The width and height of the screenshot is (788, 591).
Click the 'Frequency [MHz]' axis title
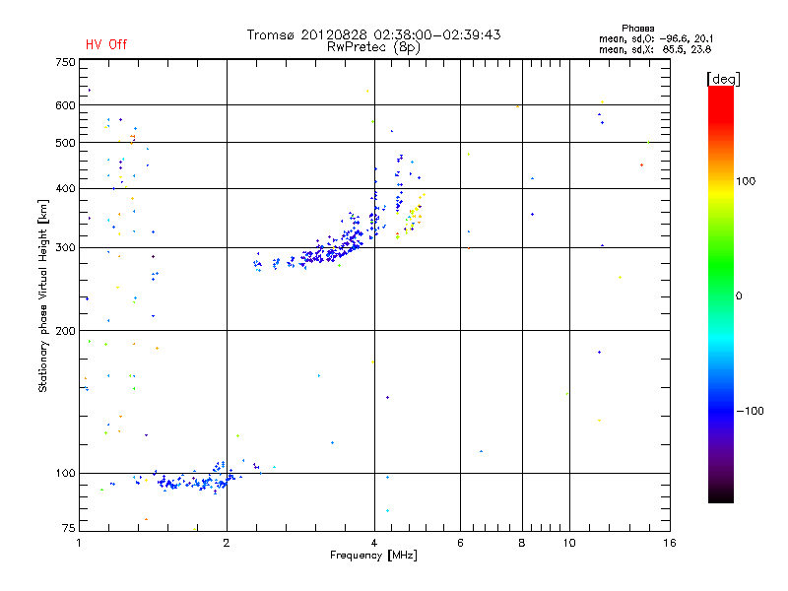click(x=373, y=556)
